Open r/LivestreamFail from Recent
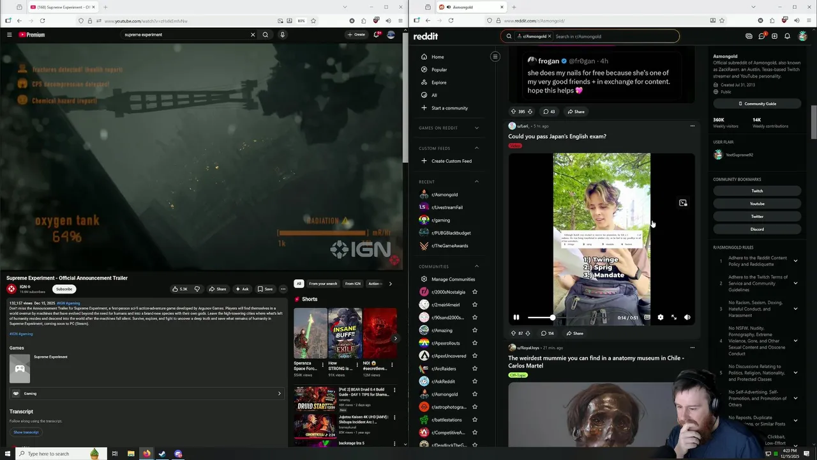The height and width of the screenshot is (460, 817). [447, 208]
